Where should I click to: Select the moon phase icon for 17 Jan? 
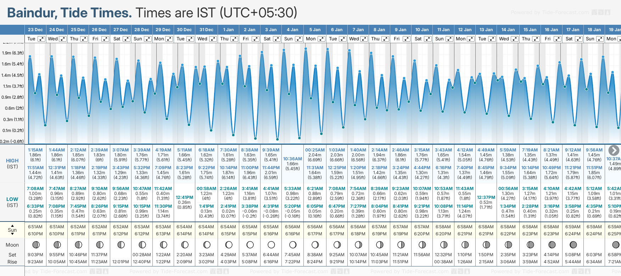573,245
